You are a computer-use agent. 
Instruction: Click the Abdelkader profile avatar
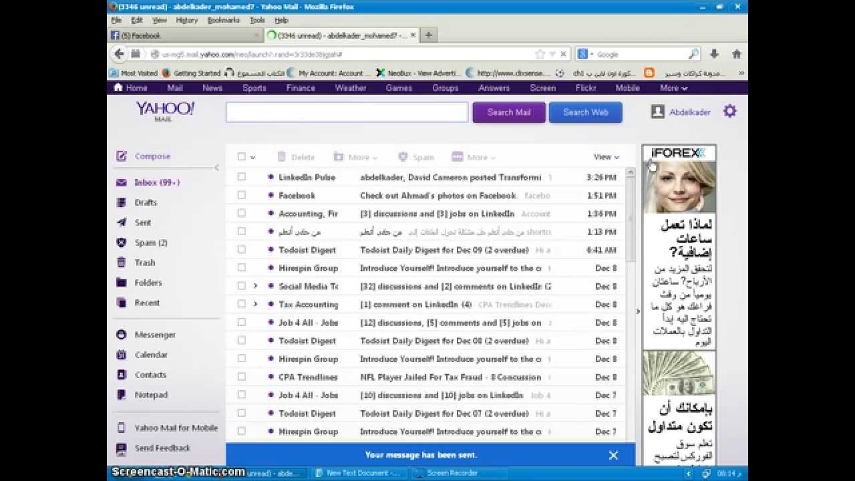tap(658, 112)
